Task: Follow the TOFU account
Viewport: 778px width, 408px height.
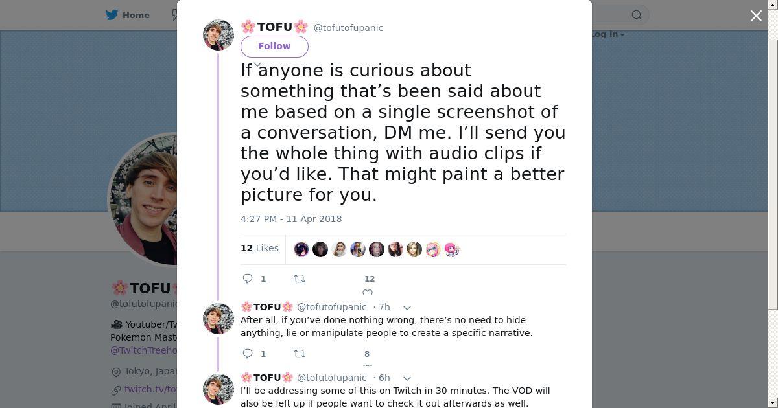Action: tap(274, 46)
